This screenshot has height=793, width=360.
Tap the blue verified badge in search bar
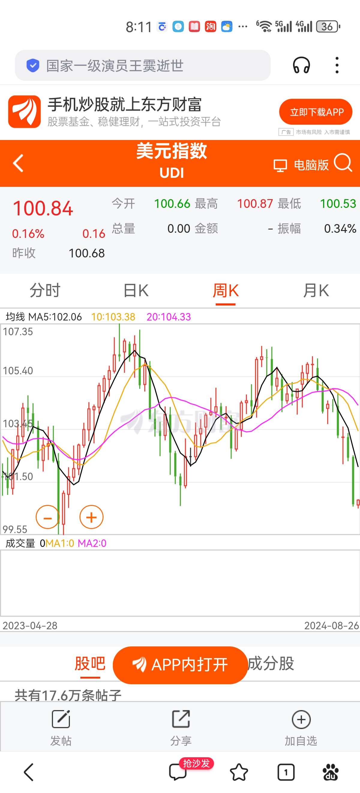point(32,65)
